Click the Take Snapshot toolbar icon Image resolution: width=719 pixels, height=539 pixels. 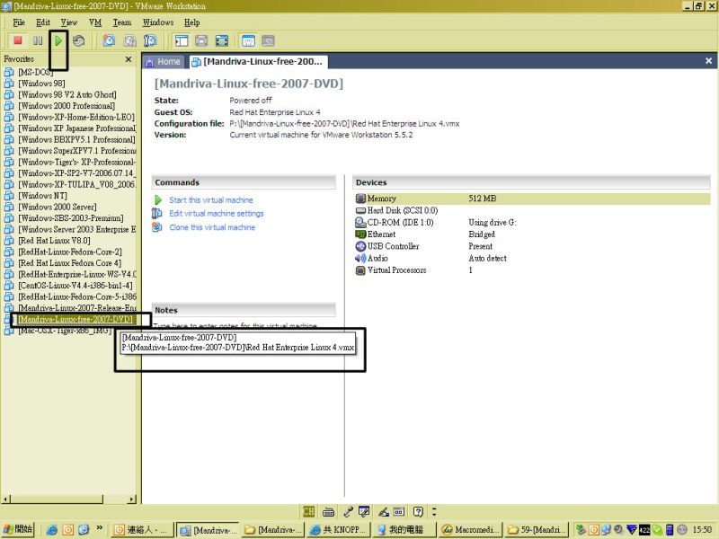[109, 40]
